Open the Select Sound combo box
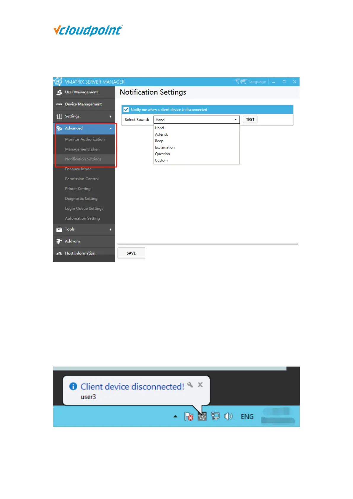Image resolution: width=353 pixels, height=499 pixels. [x=197, y=120]
